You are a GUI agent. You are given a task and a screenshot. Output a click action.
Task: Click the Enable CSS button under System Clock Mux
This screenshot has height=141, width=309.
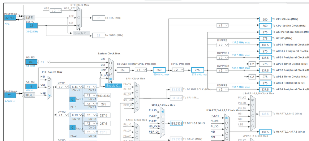click(x=114, y=86)
